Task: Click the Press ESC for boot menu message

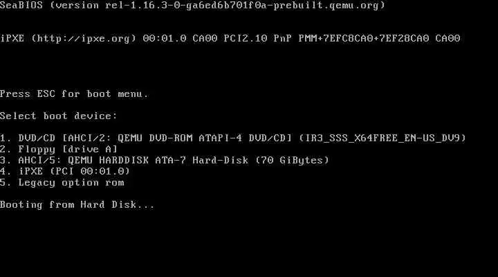Action: coord(74,93)
